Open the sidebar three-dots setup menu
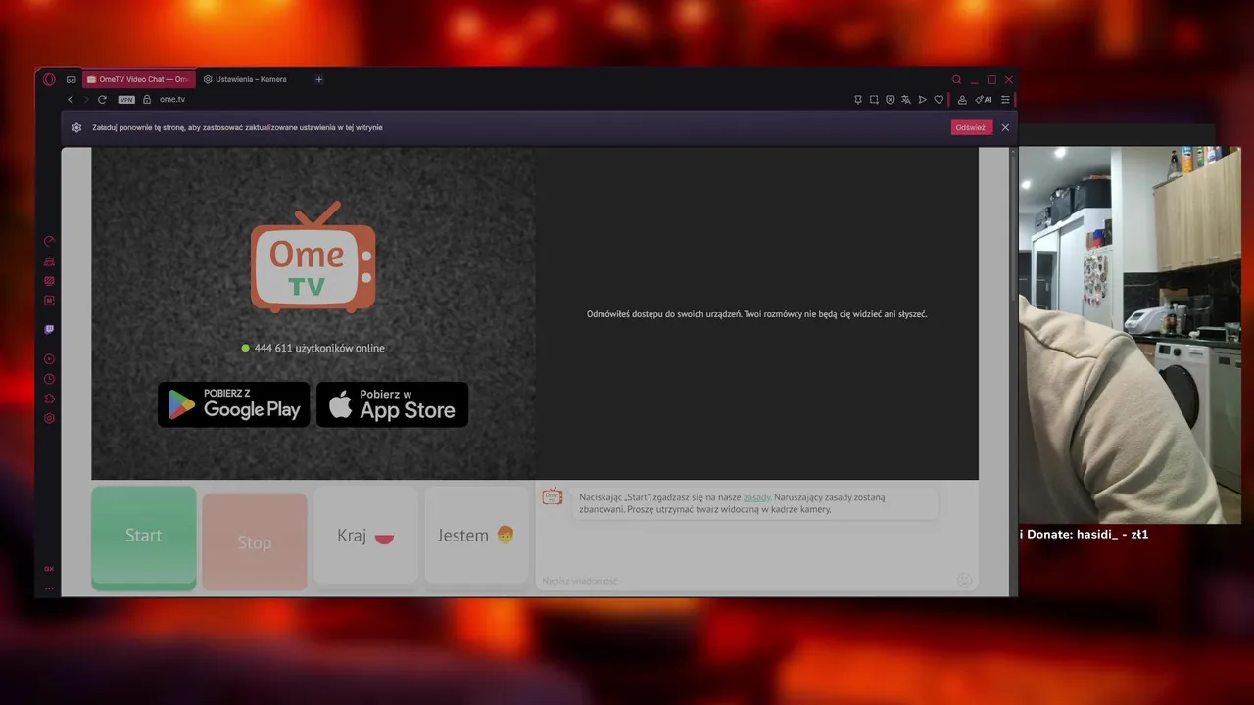Image resolution: width=1254 pixels, height=705 pixels. pos(49,588)
